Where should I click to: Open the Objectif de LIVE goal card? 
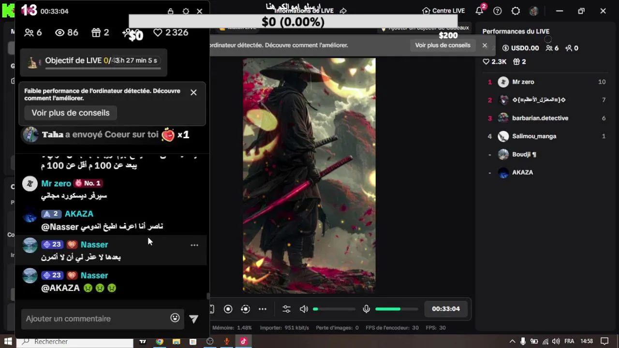[x=93, y=62]
